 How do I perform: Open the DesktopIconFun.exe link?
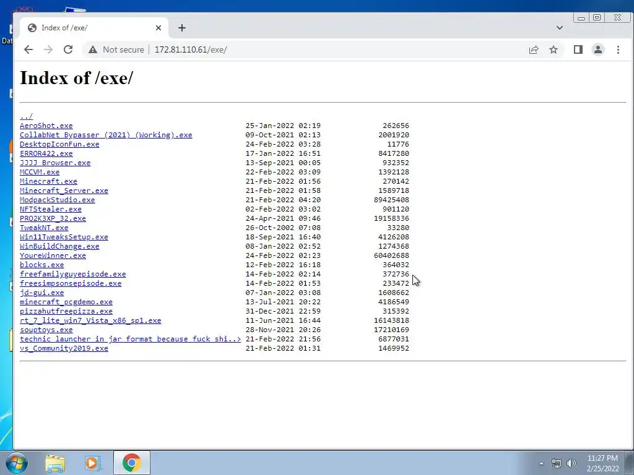pos(59,144)
